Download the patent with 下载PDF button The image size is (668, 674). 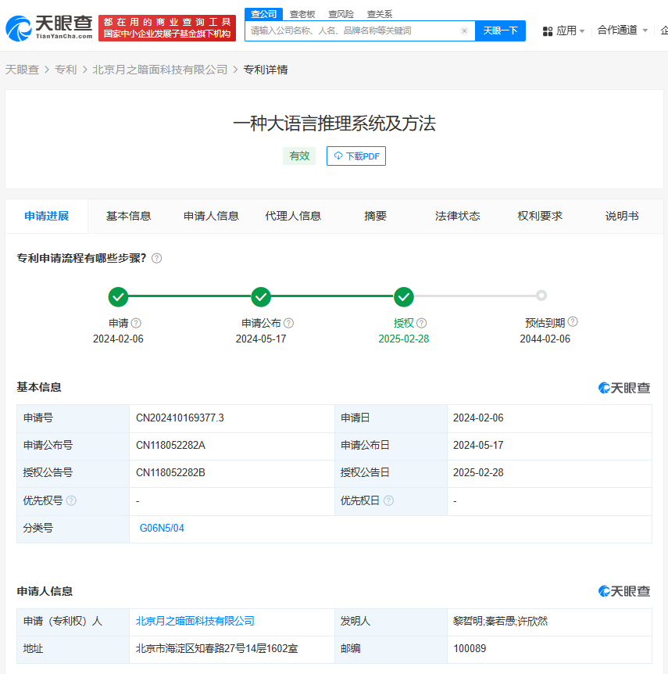[356, 156]
